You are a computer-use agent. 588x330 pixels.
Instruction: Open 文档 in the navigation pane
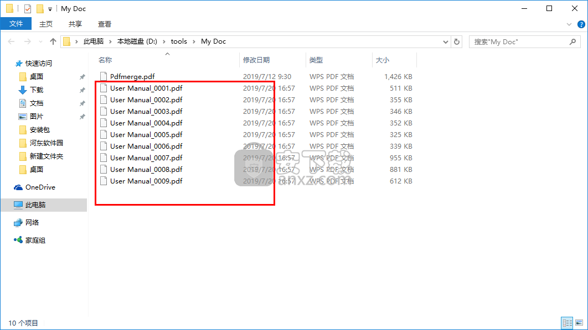[x=37, y=103]
